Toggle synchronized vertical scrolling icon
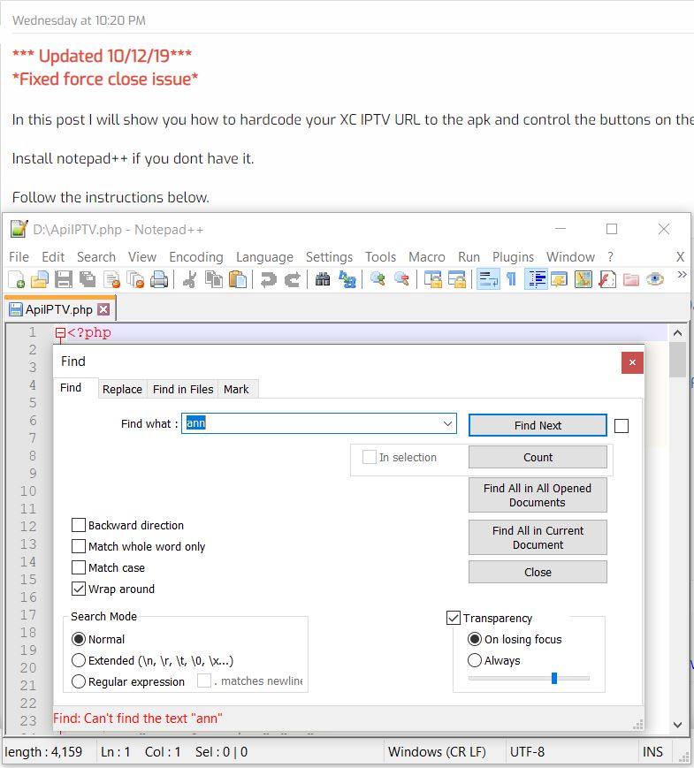694x768 pixels. pyautogui.click(x=433, y=279)
